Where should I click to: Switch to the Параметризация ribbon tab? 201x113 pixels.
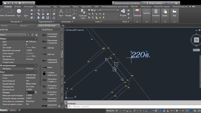tap(43, 7)
